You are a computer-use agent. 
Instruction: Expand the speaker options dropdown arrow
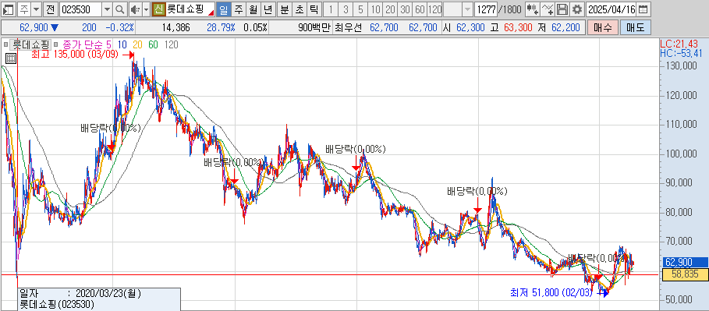146,9
